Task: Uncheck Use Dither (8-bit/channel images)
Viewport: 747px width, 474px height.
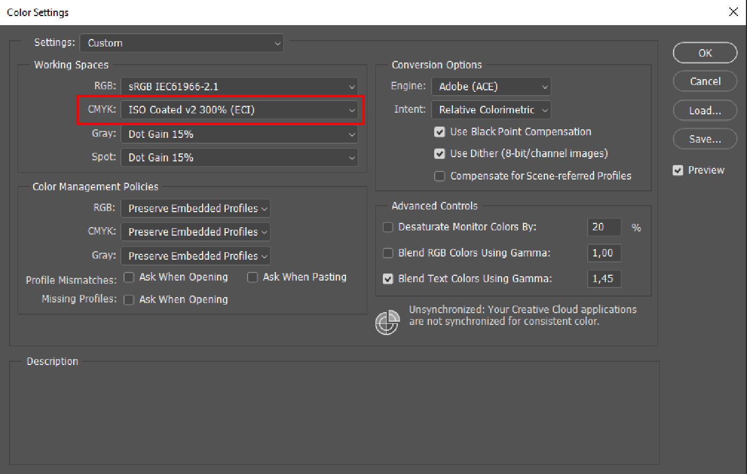Action: (440, 154)
